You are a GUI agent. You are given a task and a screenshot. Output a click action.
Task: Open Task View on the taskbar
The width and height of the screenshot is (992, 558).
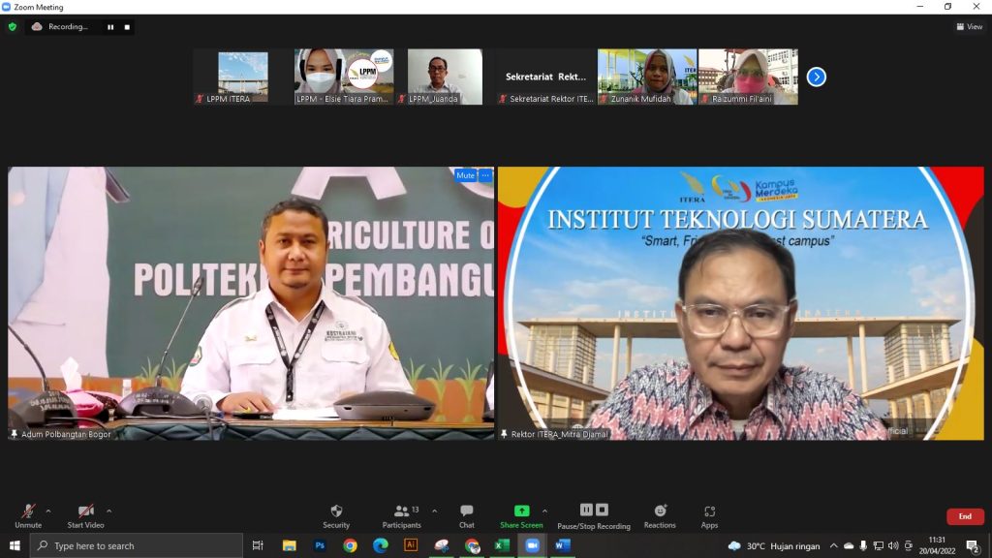point(258,545)
